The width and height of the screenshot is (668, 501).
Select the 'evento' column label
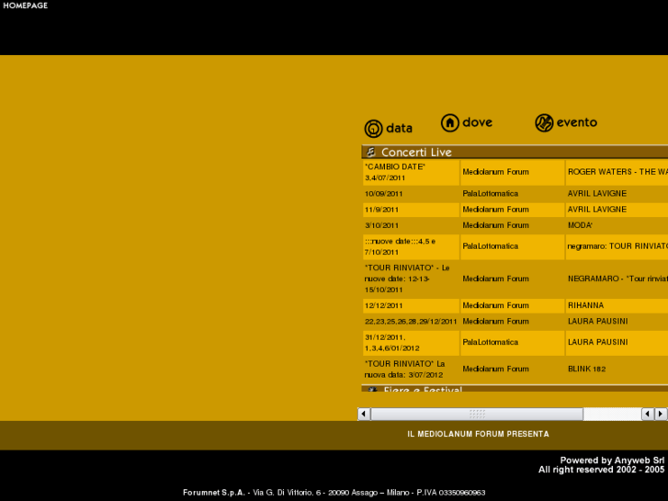(x=577, y=122)
